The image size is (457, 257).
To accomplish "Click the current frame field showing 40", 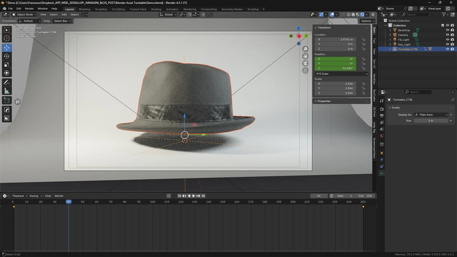I will coord(318,196).
